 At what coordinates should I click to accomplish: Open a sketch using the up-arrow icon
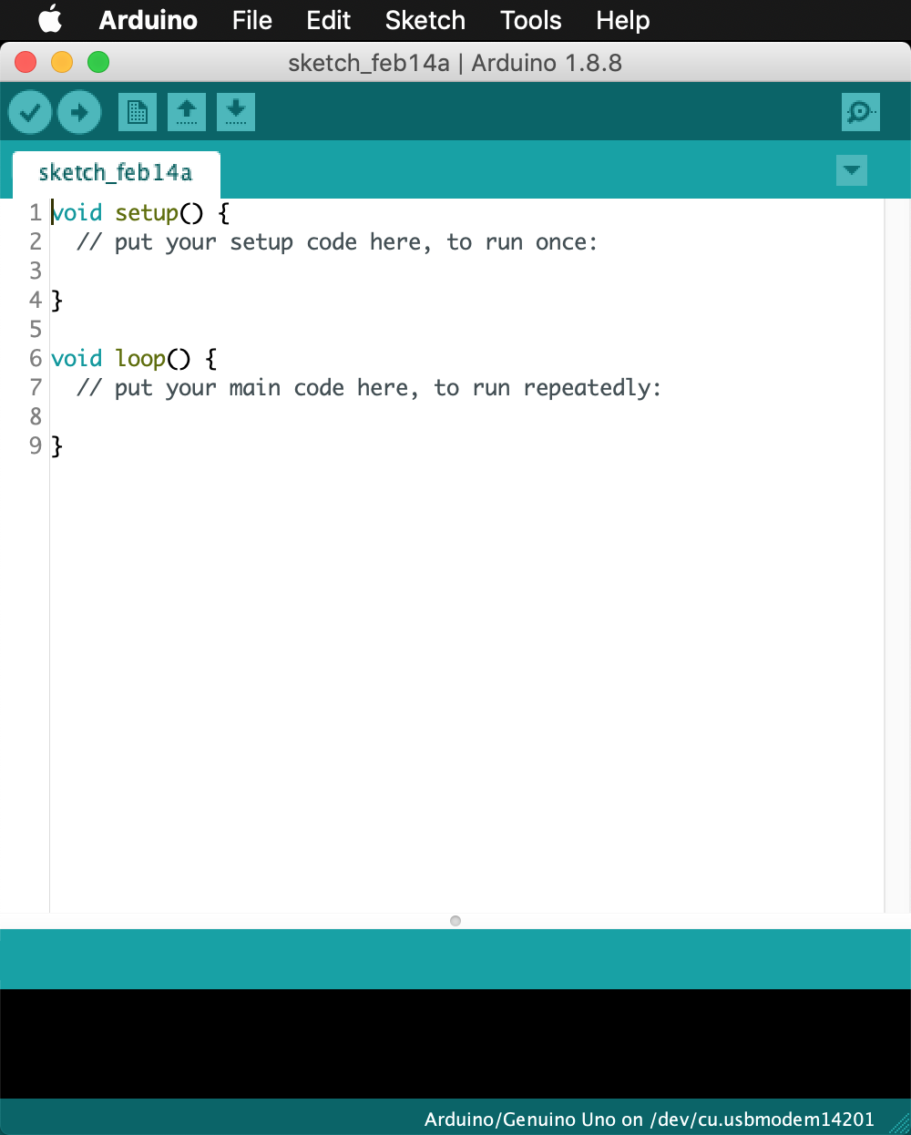click(x=187, y=113)
